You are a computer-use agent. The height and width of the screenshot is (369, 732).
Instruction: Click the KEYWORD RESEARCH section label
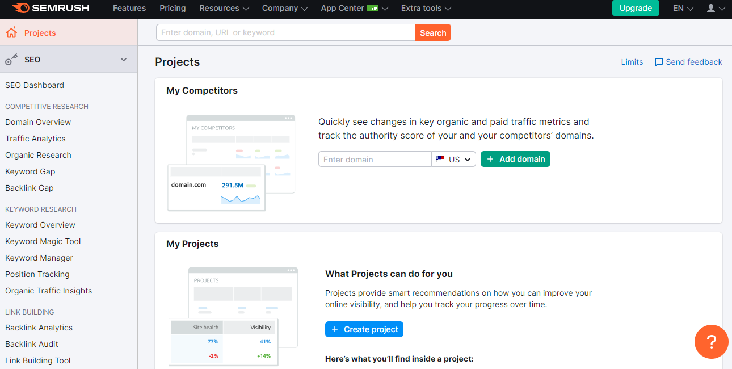pyautogui.click(x=41, y=209)
